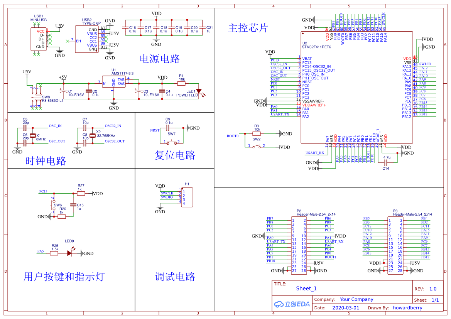Viewport: 451px width, 319px height.
Task: Click the +5V power label above C1
Action: (x=63, y=77)
